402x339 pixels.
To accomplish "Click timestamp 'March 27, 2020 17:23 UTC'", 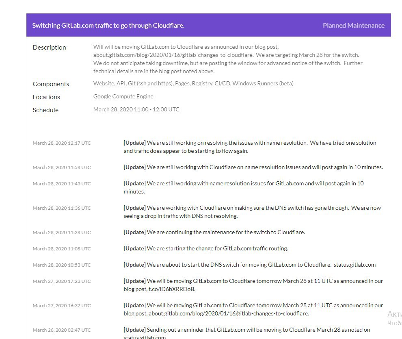I will (62, 281).
